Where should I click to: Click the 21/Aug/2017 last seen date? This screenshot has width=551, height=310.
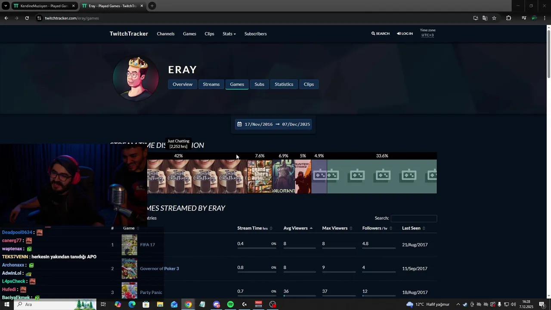point(415,245)
